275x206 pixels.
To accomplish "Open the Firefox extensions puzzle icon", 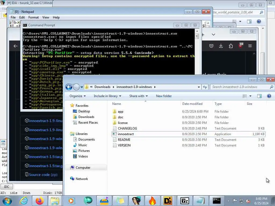I will 231,46.
